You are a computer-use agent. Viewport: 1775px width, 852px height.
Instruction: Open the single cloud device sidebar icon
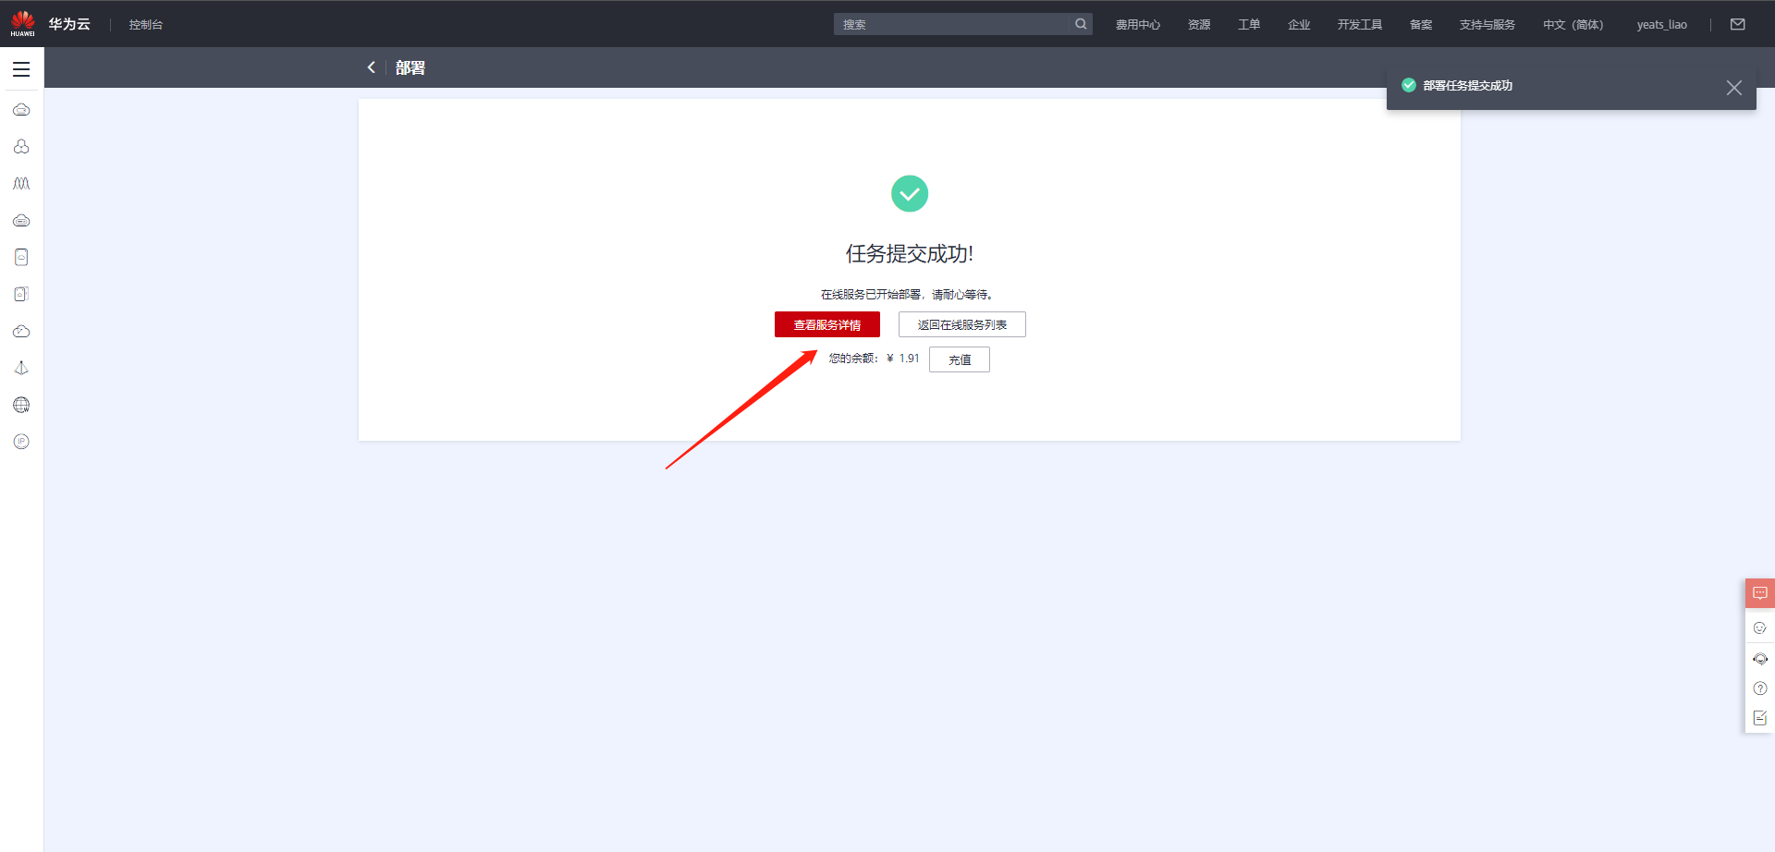click(x=21, y=257)
